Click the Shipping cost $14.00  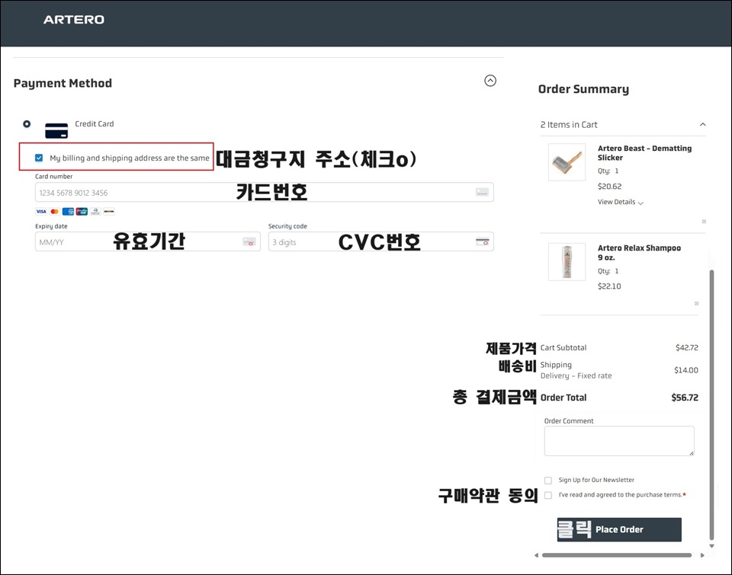[x=685, y=370]
